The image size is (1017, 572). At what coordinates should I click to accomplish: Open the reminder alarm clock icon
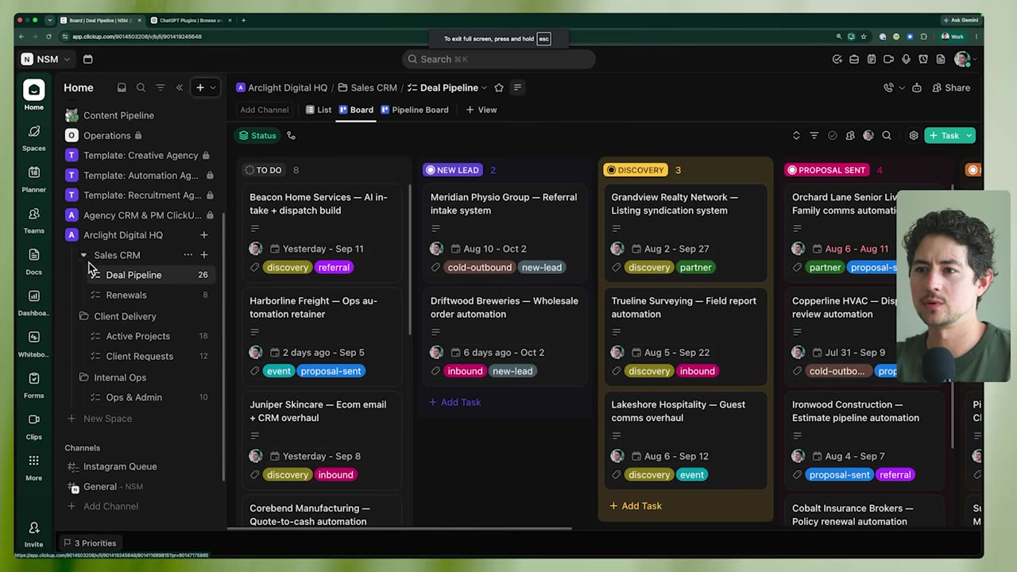pyautogui.click(x=923, y=59)
